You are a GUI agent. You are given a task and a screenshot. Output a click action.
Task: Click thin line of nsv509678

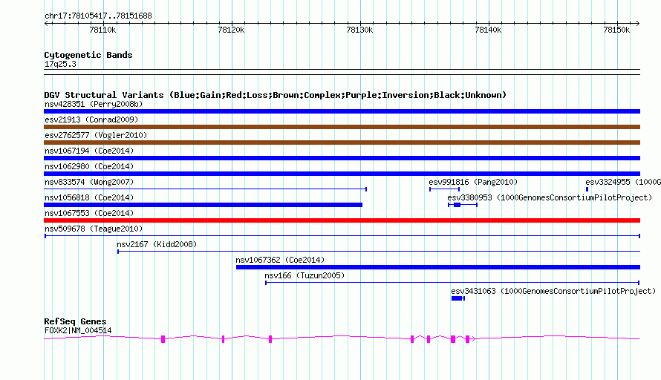click(342, 236)
